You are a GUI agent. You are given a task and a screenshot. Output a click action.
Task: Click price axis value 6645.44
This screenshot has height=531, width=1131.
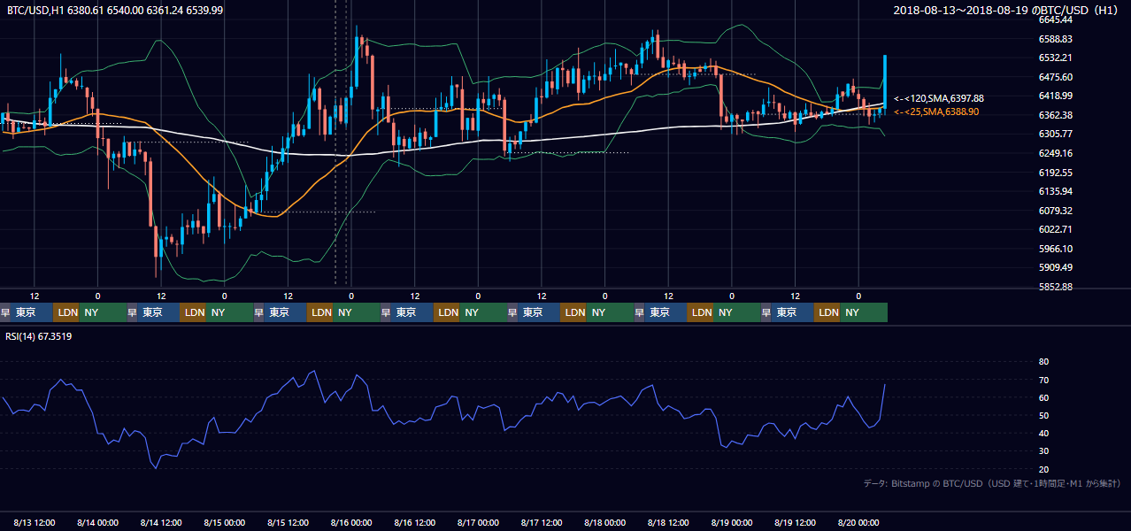[x=1056, y=19]
